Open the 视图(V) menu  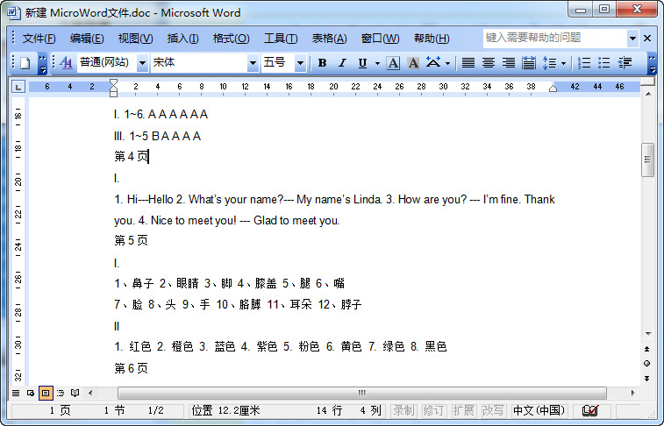click(x=135, y=39)
